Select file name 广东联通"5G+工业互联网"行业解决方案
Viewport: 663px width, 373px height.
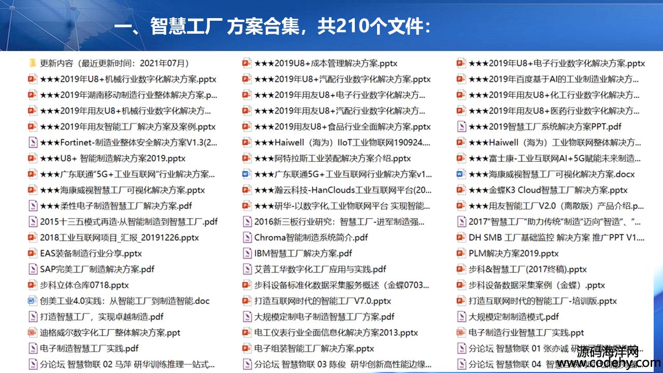[x=127, y=174]
